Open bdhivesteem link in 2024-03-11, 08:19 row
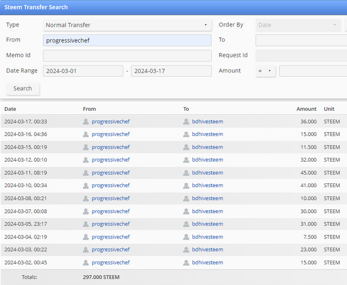Viewport: 347px width, 285px height. (208, 173)
